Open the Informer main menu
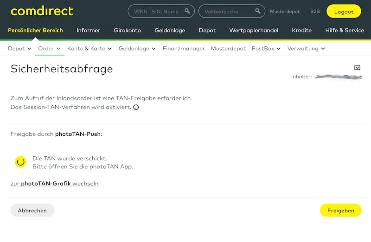Viewport: 371px width, 242px height. (88, 30)
